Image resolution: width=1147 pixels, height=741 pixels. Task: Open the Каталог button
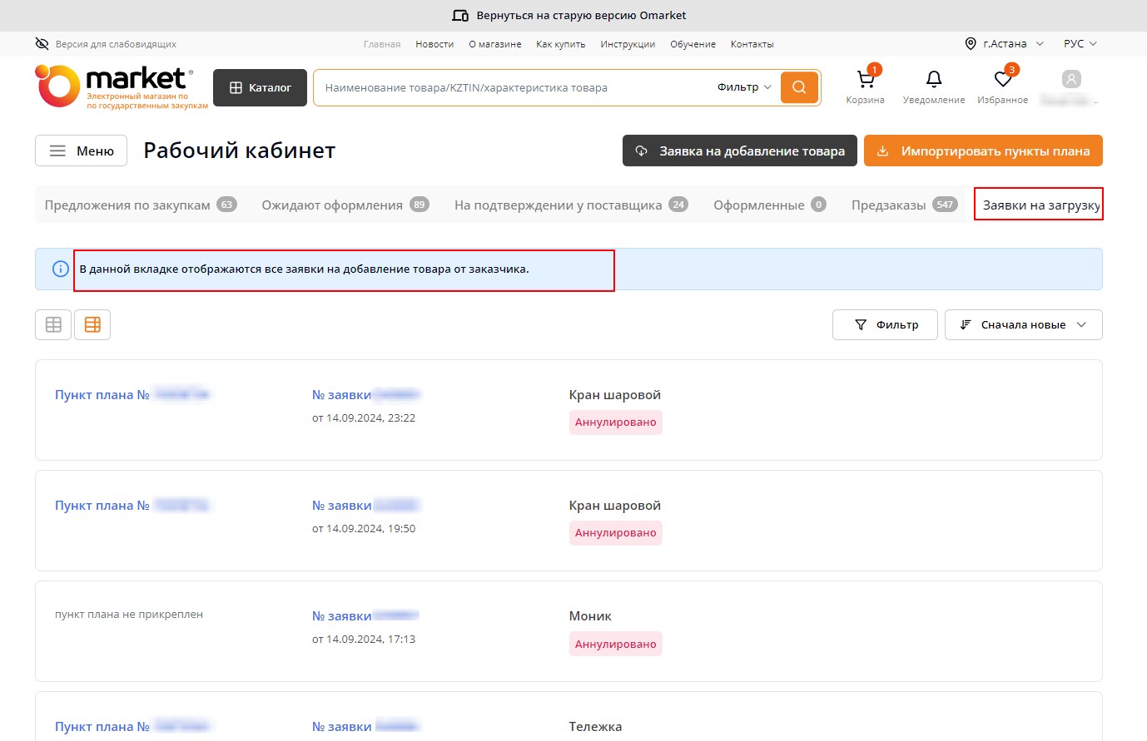click(260, 88)
